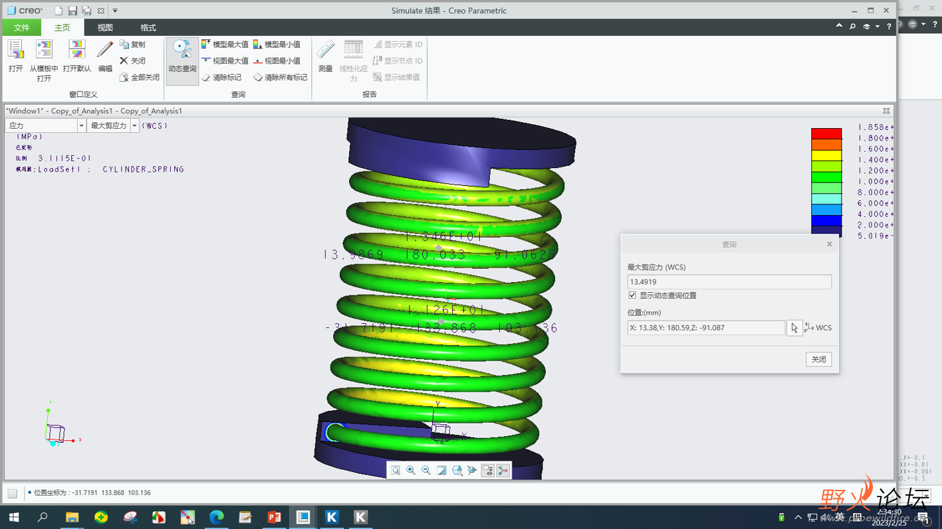Viewport: 942px width, 529px height.
Task: Click the red legend color swatch
Action: [x=826, y=133]
